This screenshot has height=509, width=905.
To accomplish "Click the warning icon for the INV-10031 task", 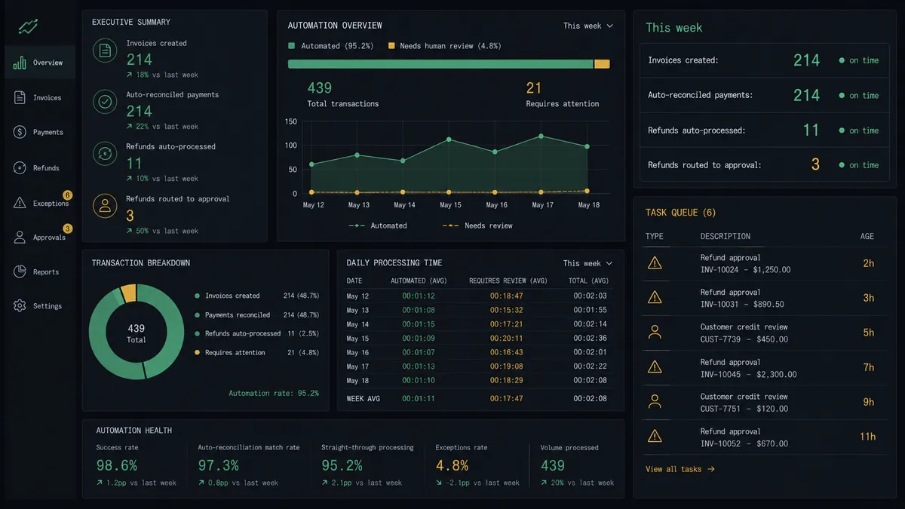I will pos(655,298).
